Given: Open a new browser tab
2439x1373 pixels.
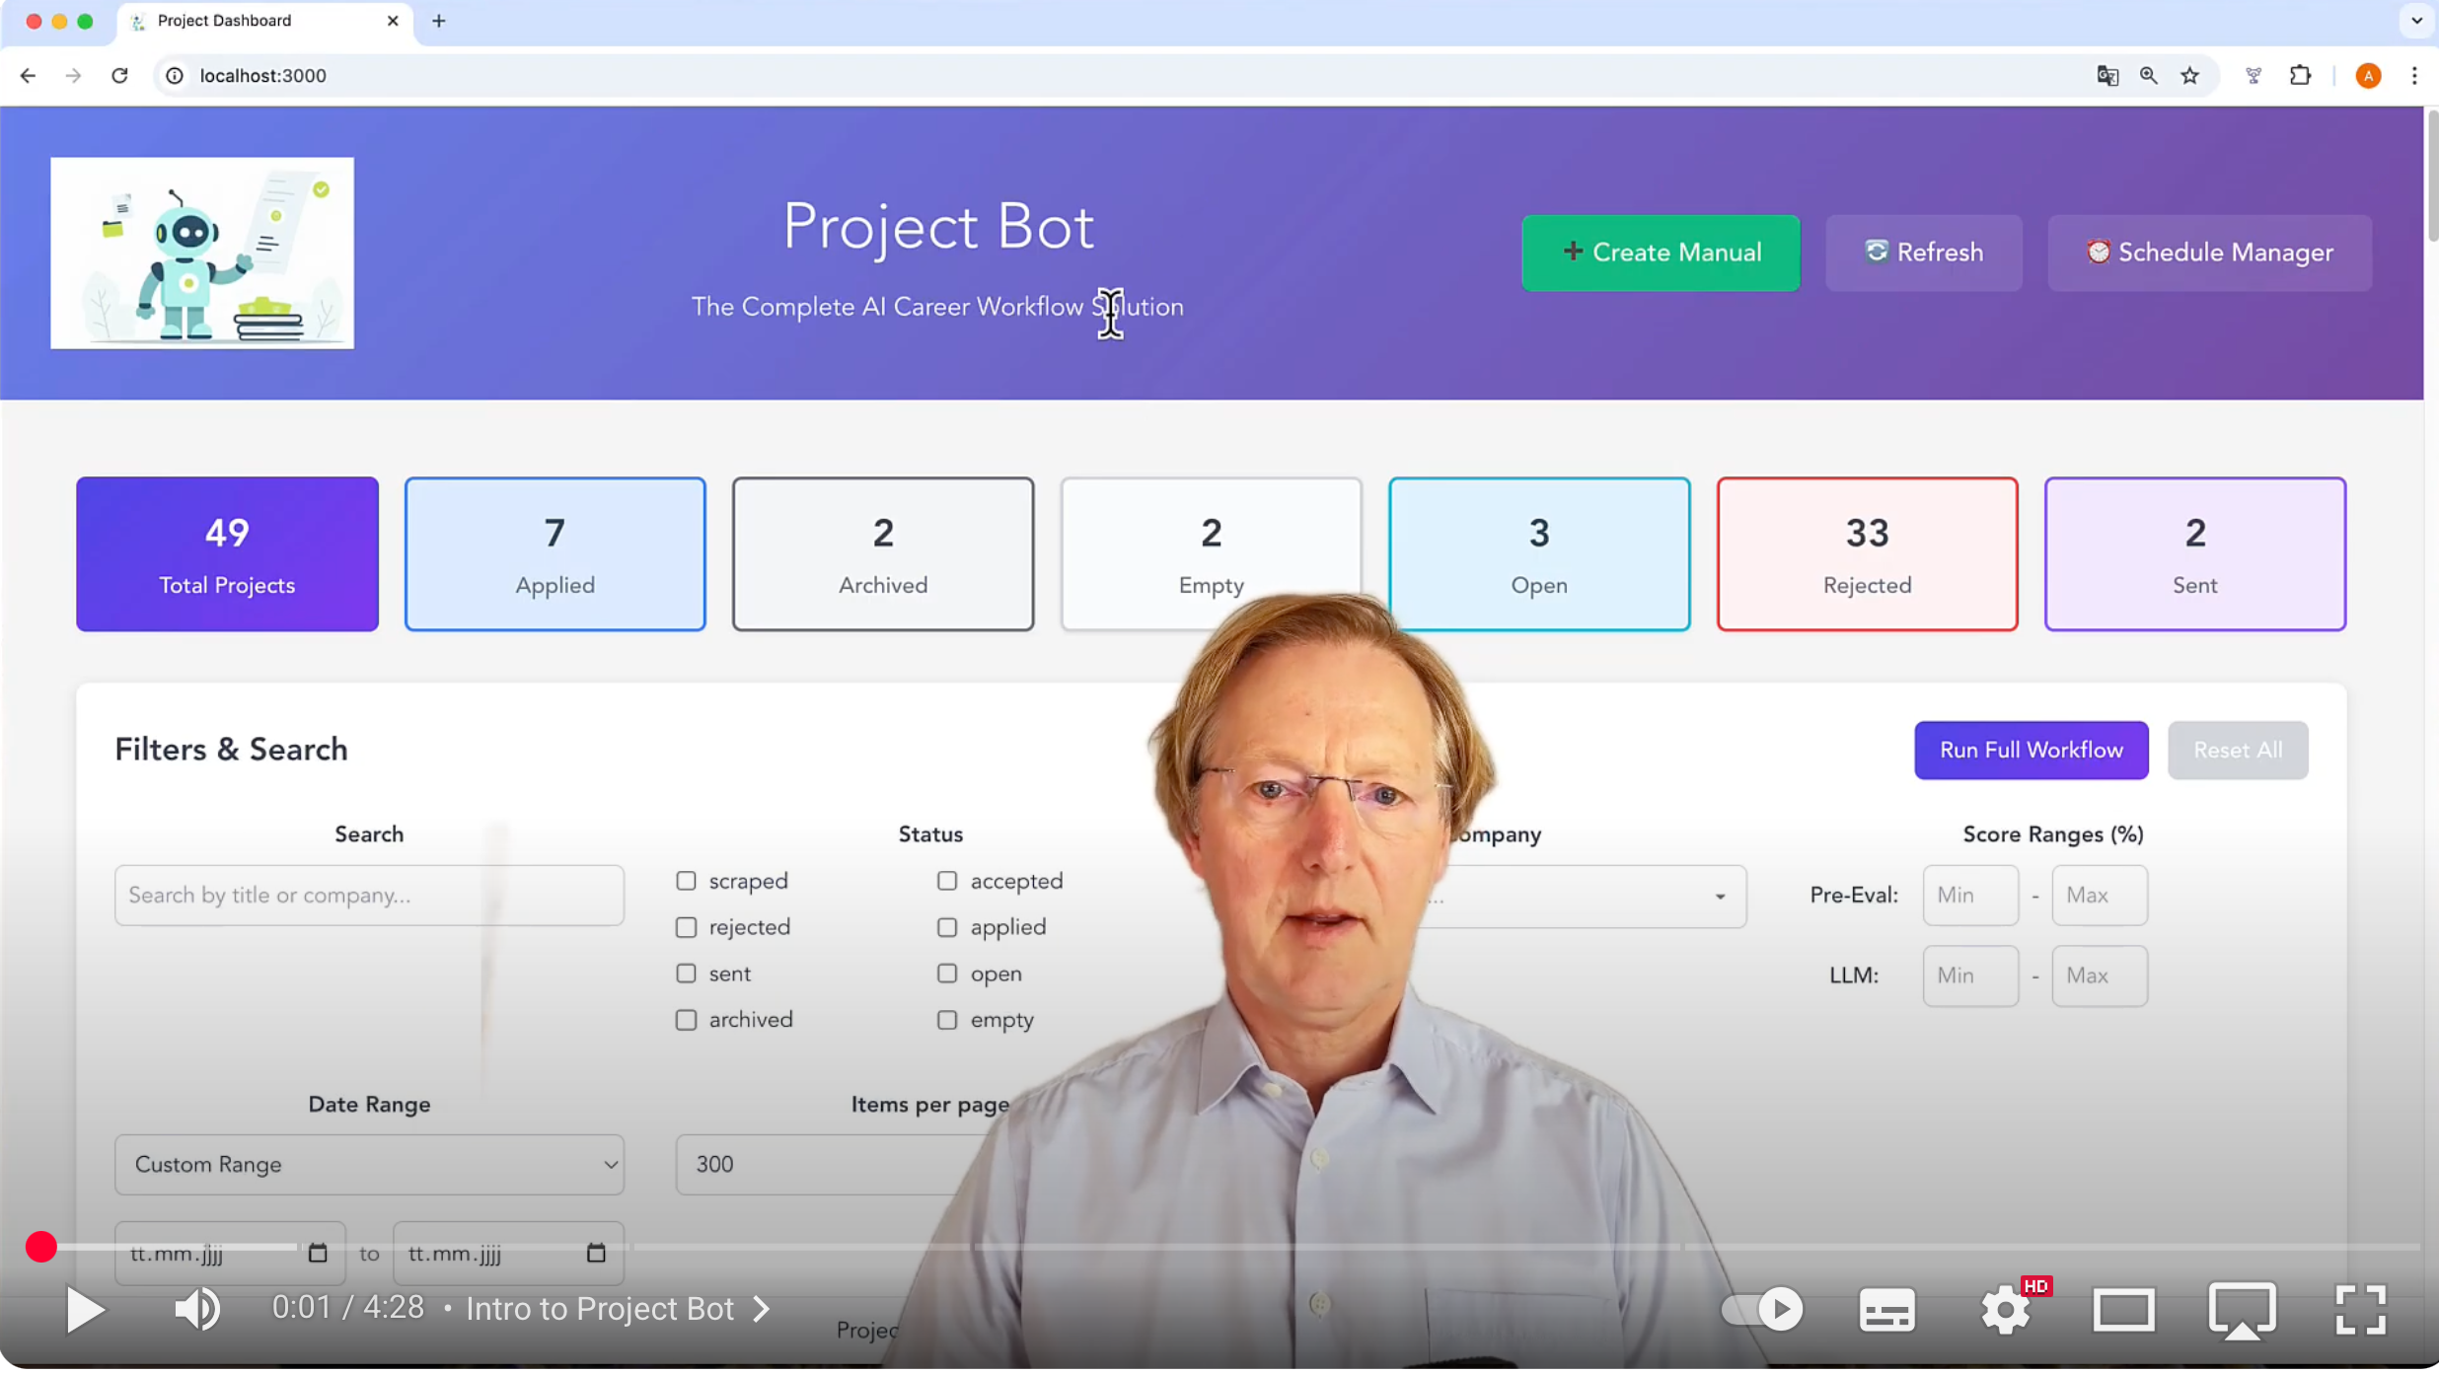Looking at the screenshot, I should 439,21.
